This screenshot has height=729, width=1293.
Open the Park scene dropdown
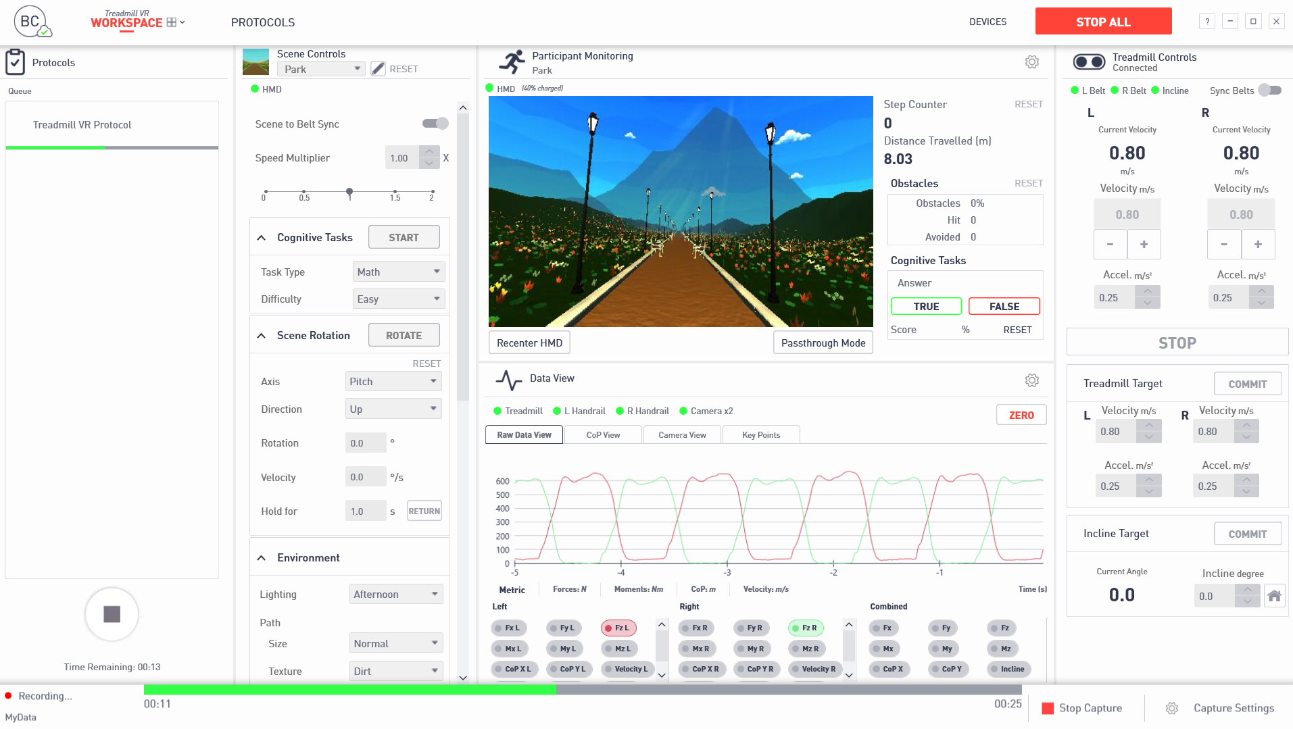(x=320, y=68)
